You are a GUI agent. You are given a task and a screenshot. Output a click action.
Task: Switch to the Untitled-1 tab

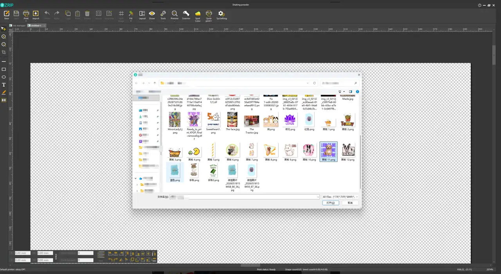coord(36,25)
